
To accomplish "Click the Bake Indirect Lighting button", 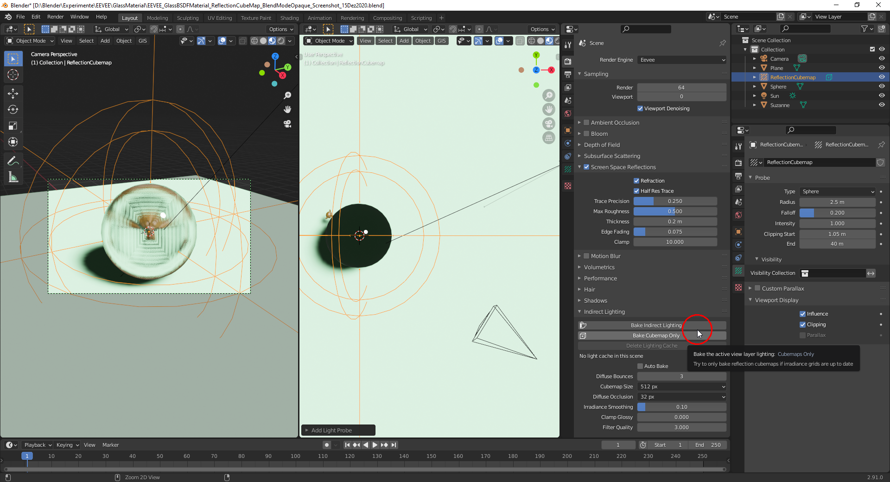I will (655, 325).
